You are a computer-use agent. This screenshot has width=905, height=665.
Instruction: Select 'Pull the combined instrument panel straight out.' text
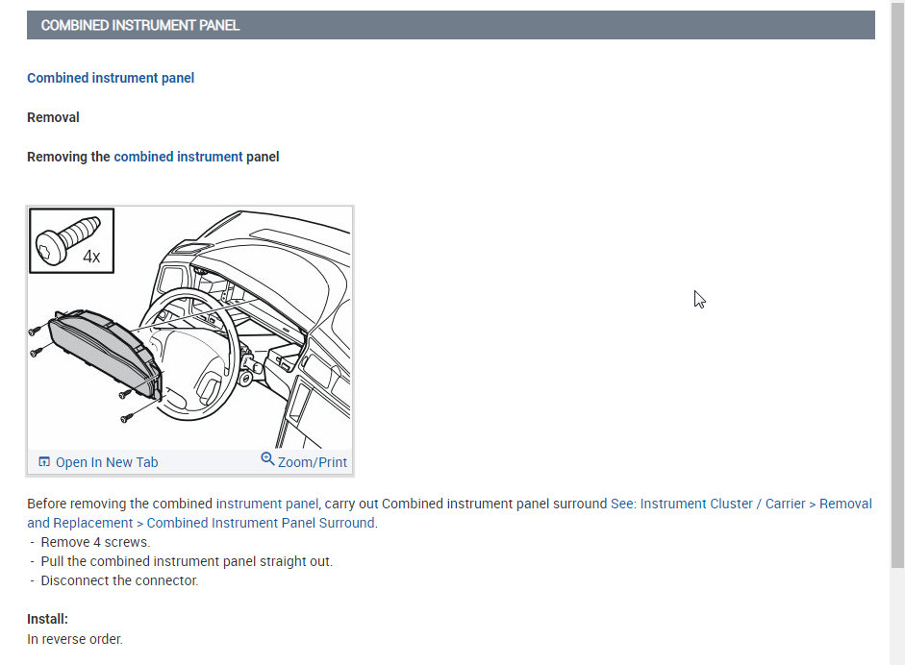click(187, 561)
